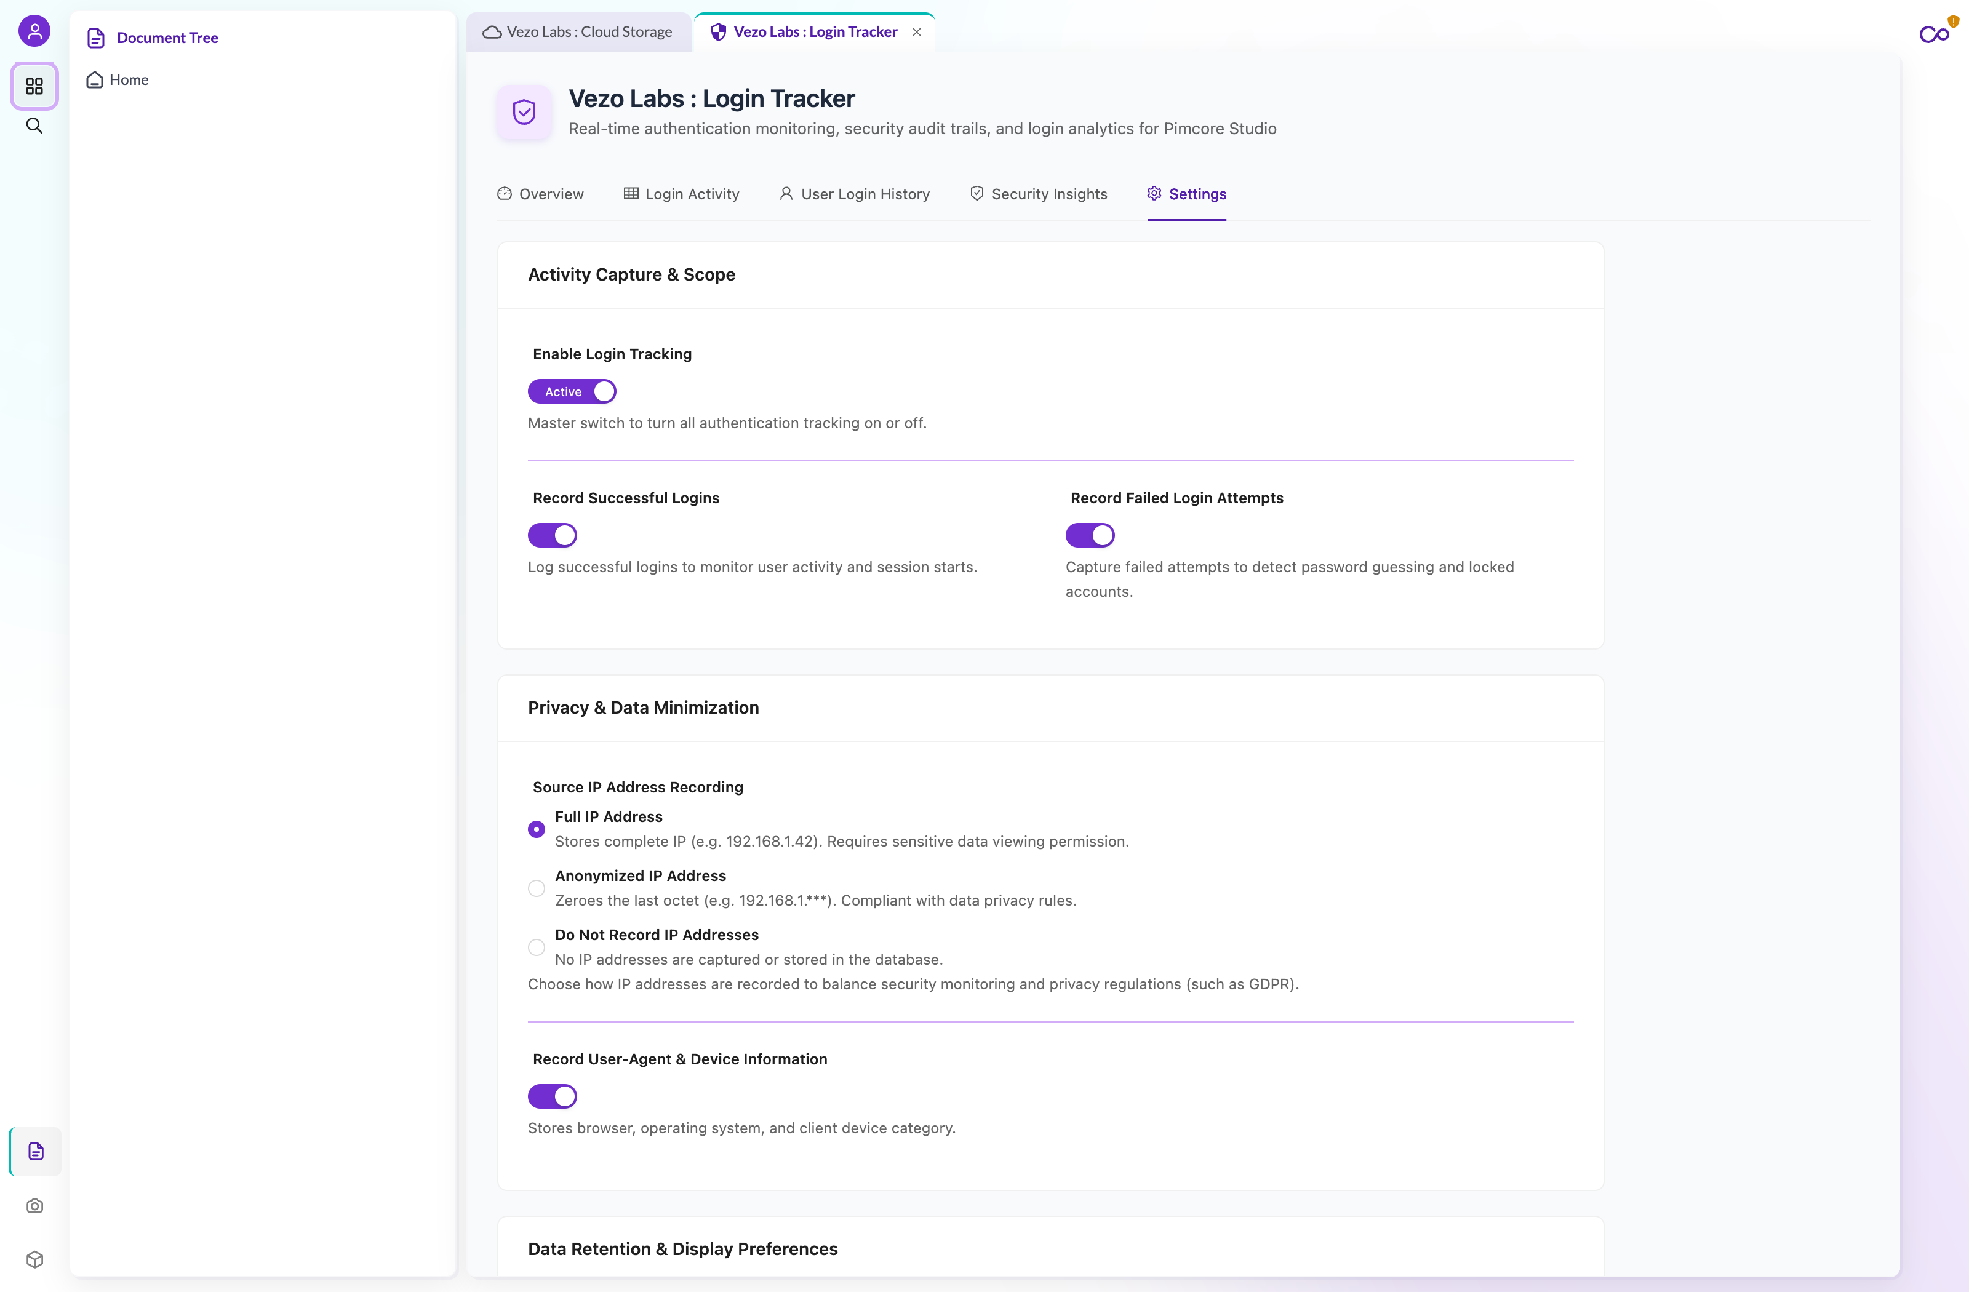Viewport: 1969px width, 1292px height.
Task: Click the Privacy & Data Minimization heading
Action: click(x=643, y=708)
